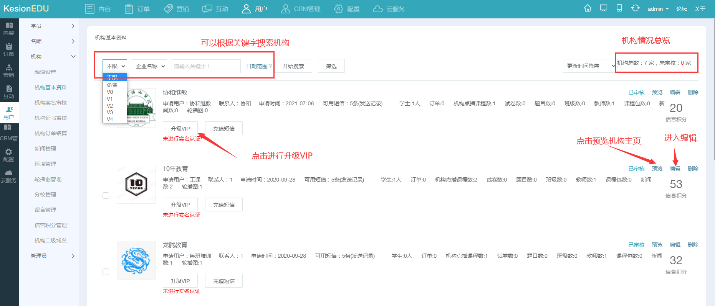Open the 营销 icon in left sidebar
Image resolution: width=715 pixels, height=306 pixels.
coord(9,67)
